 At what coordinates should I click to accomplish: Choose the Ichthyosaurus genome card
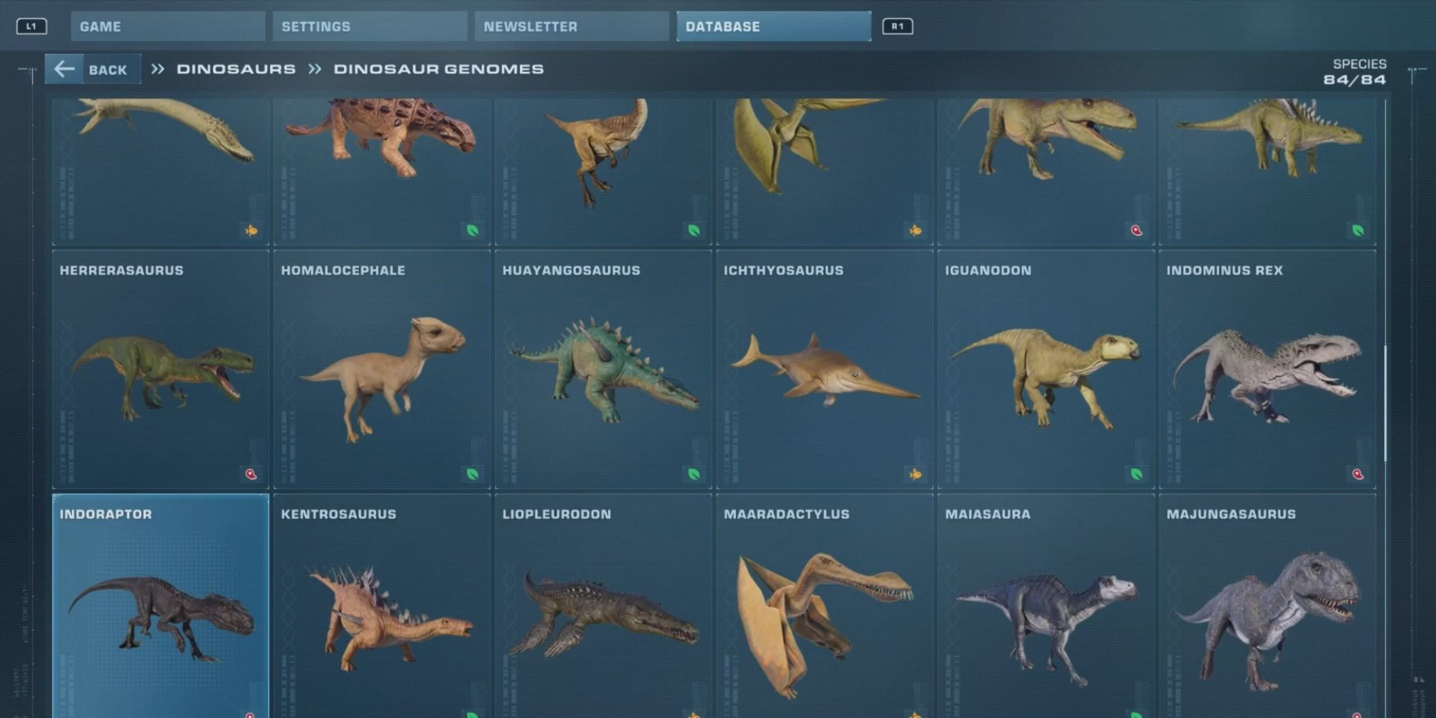[825, 369]
